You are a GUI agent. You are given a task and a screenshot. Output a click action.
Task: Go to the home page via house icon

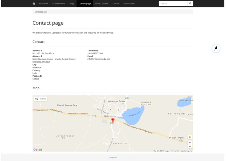34,4
